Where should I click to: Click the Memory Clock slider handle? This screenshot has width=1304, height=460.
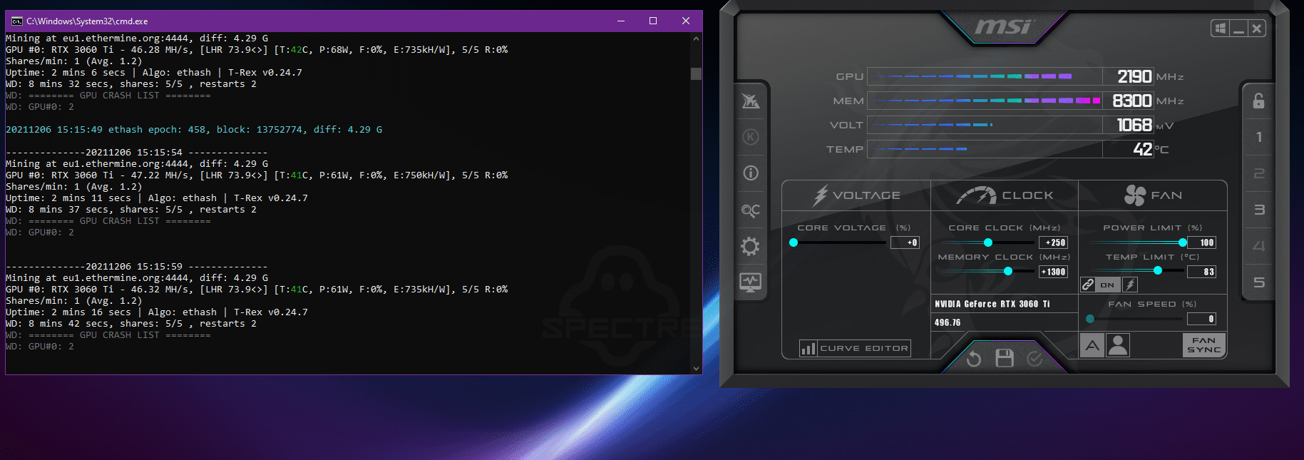click(x=1008, y=271)
